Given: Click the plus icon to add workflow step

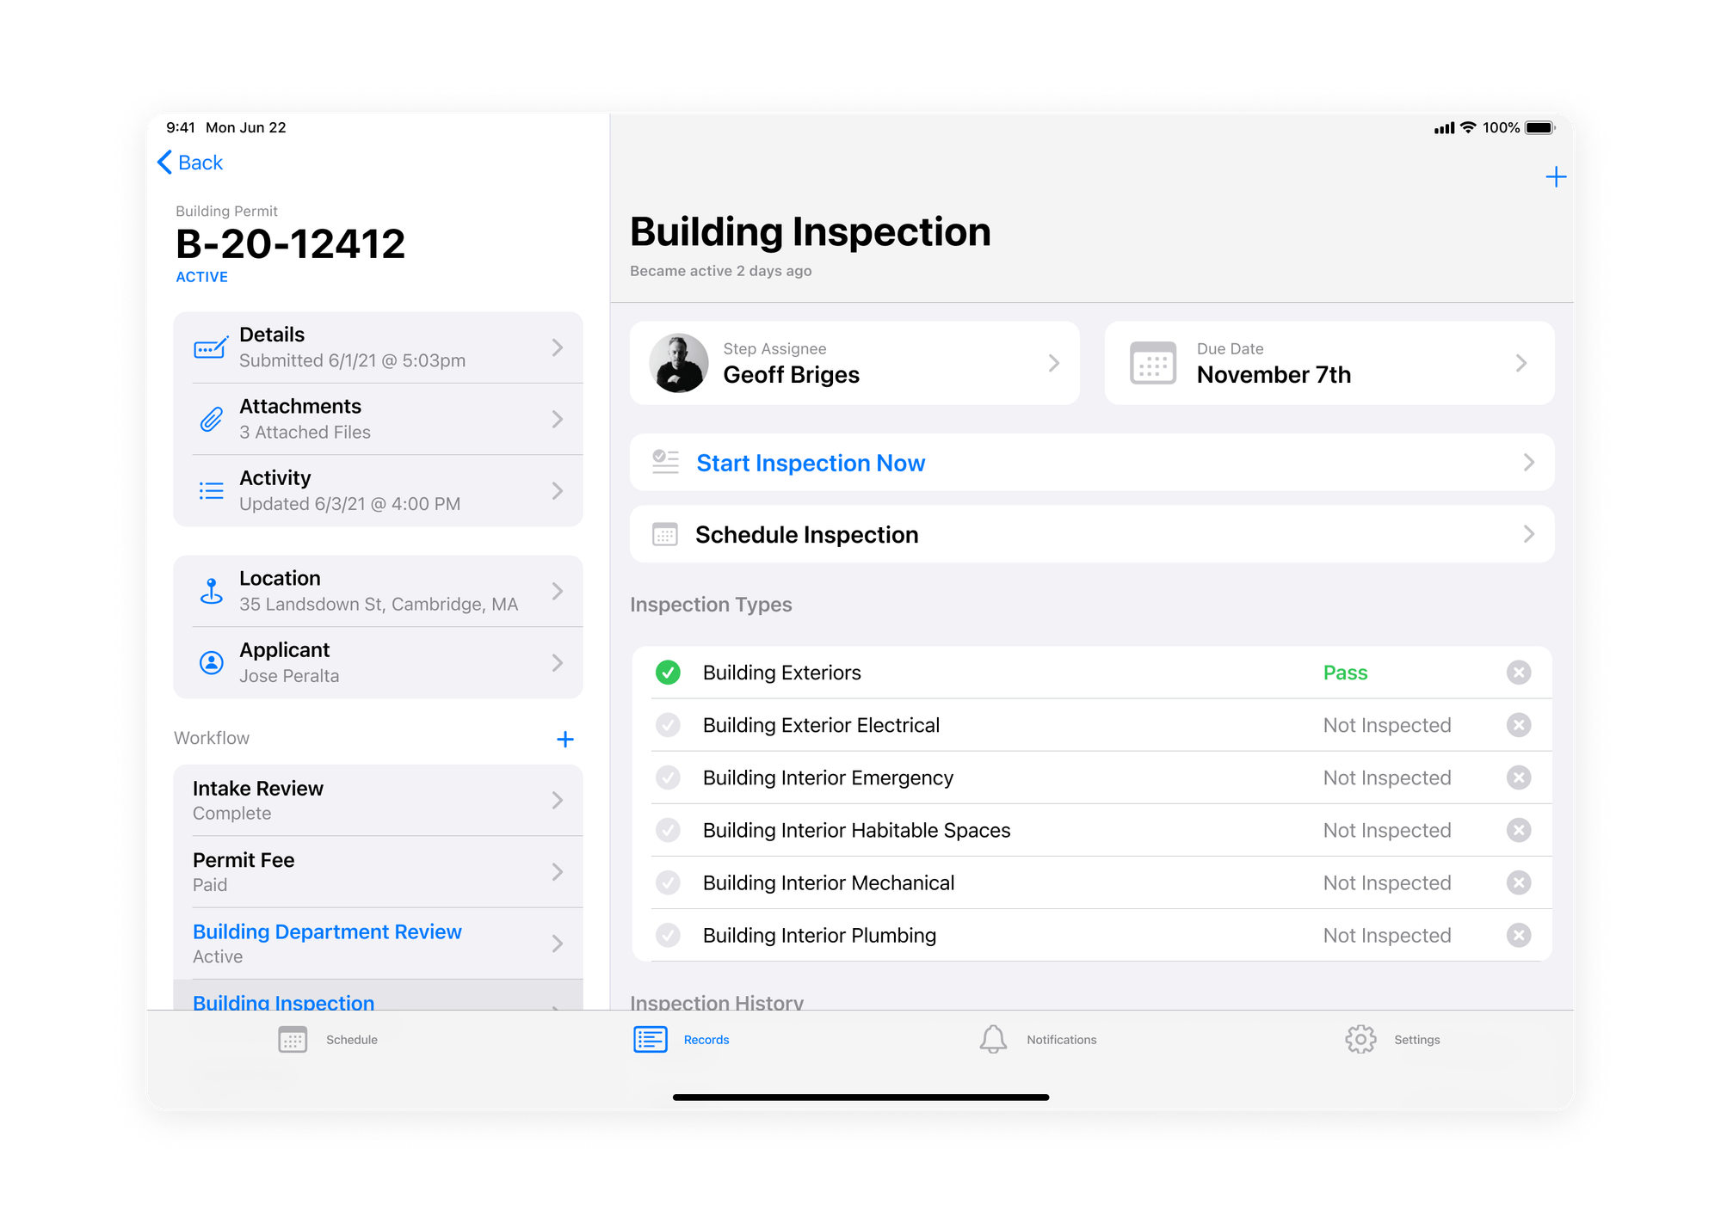Looking at the screenshot, I should (565, 739).
